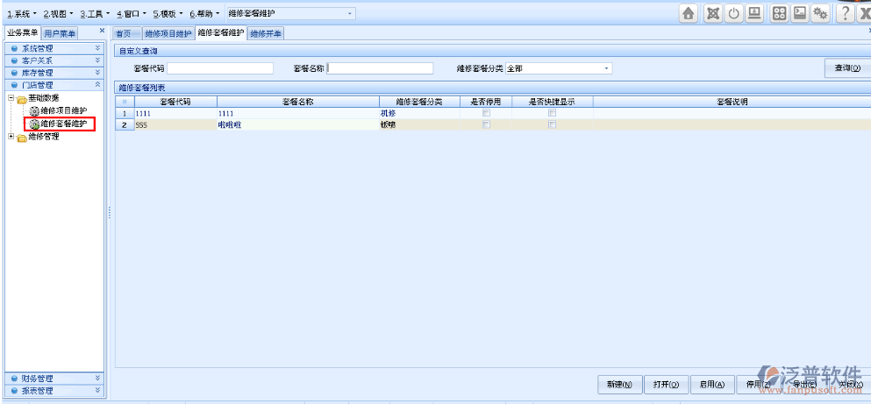Open the toolbar module dropdown showing 维修套餐维护
This screenshot has height=404, width=871.
click(349, 13)
